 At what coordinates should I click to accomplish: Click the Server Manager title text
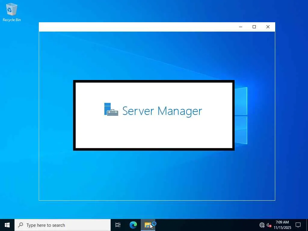[162, 111]
